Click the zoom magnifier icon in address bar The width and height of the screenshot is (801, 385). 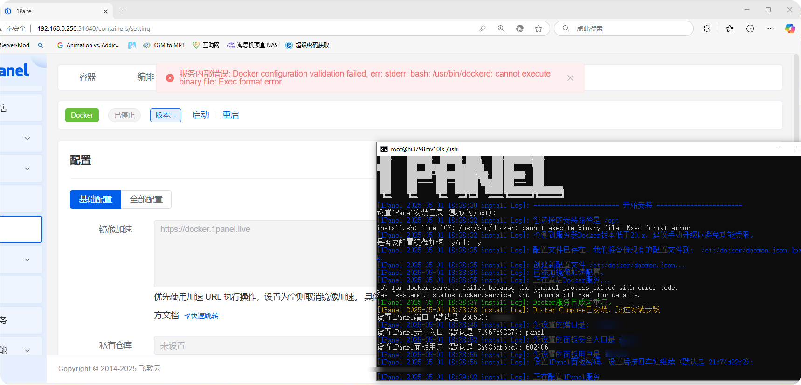click(501, 28)
